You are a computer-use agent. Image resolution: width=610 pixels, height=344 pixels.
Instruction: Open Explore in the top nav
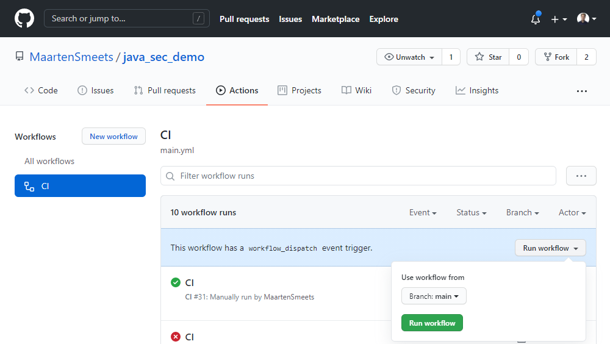(384, 19)
